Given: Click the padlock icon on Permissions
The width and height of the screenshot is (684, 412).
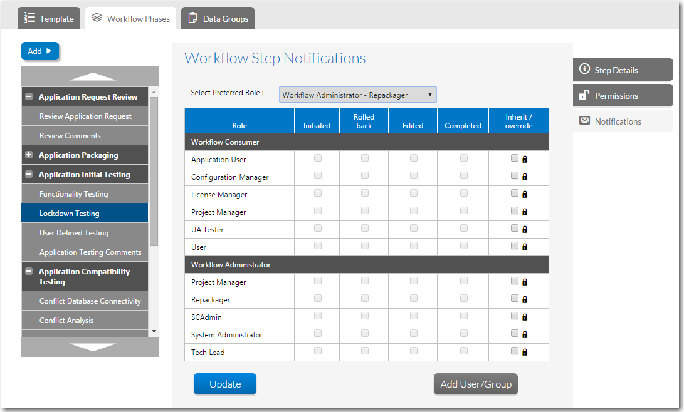Looking at the screenshot, I should [x=584, y=95].
